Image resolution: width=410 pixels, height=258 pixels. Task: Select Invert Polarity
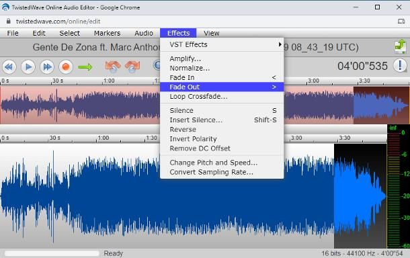pos(222,139)
